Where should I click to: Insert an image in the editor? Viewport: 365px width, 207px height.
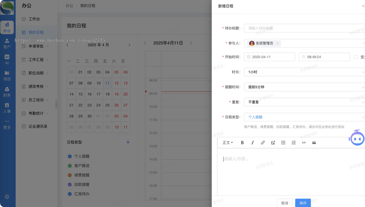273,142
